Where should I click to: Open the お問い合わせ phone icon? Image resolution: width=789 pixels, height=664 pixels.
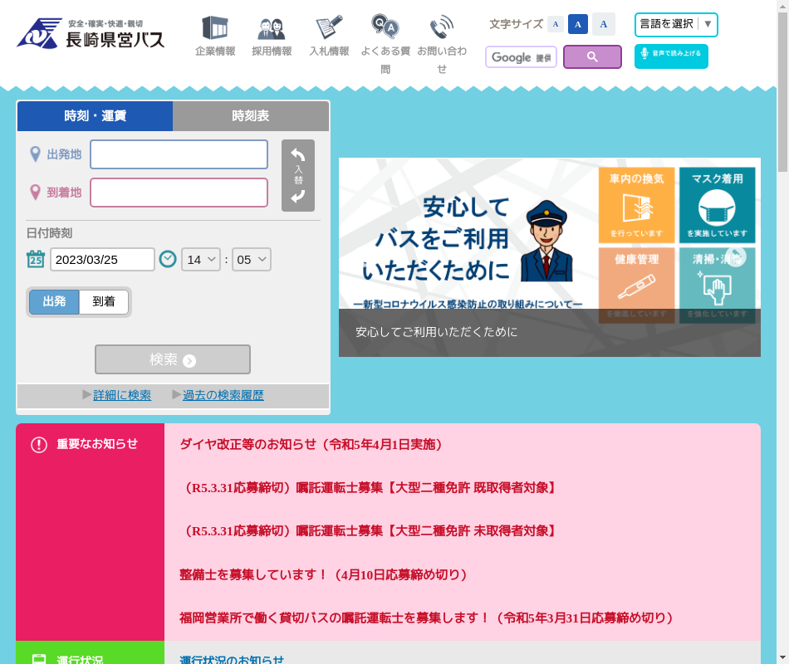pos(442,27)
